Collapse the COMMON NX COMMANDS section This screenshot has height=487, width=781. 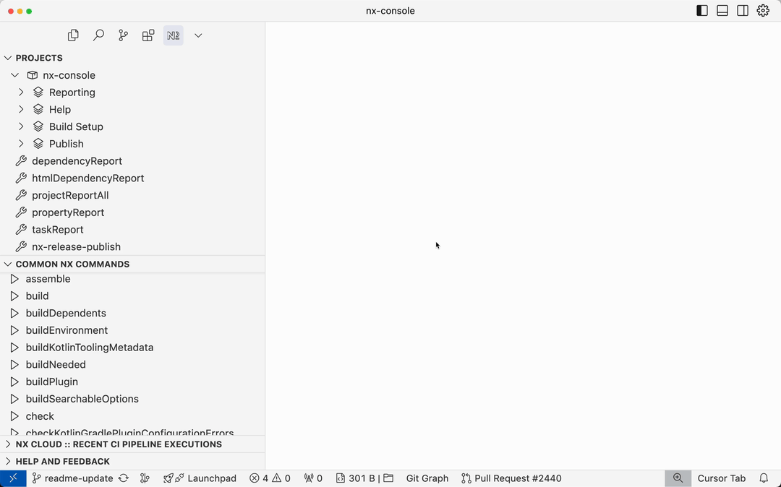7,264
